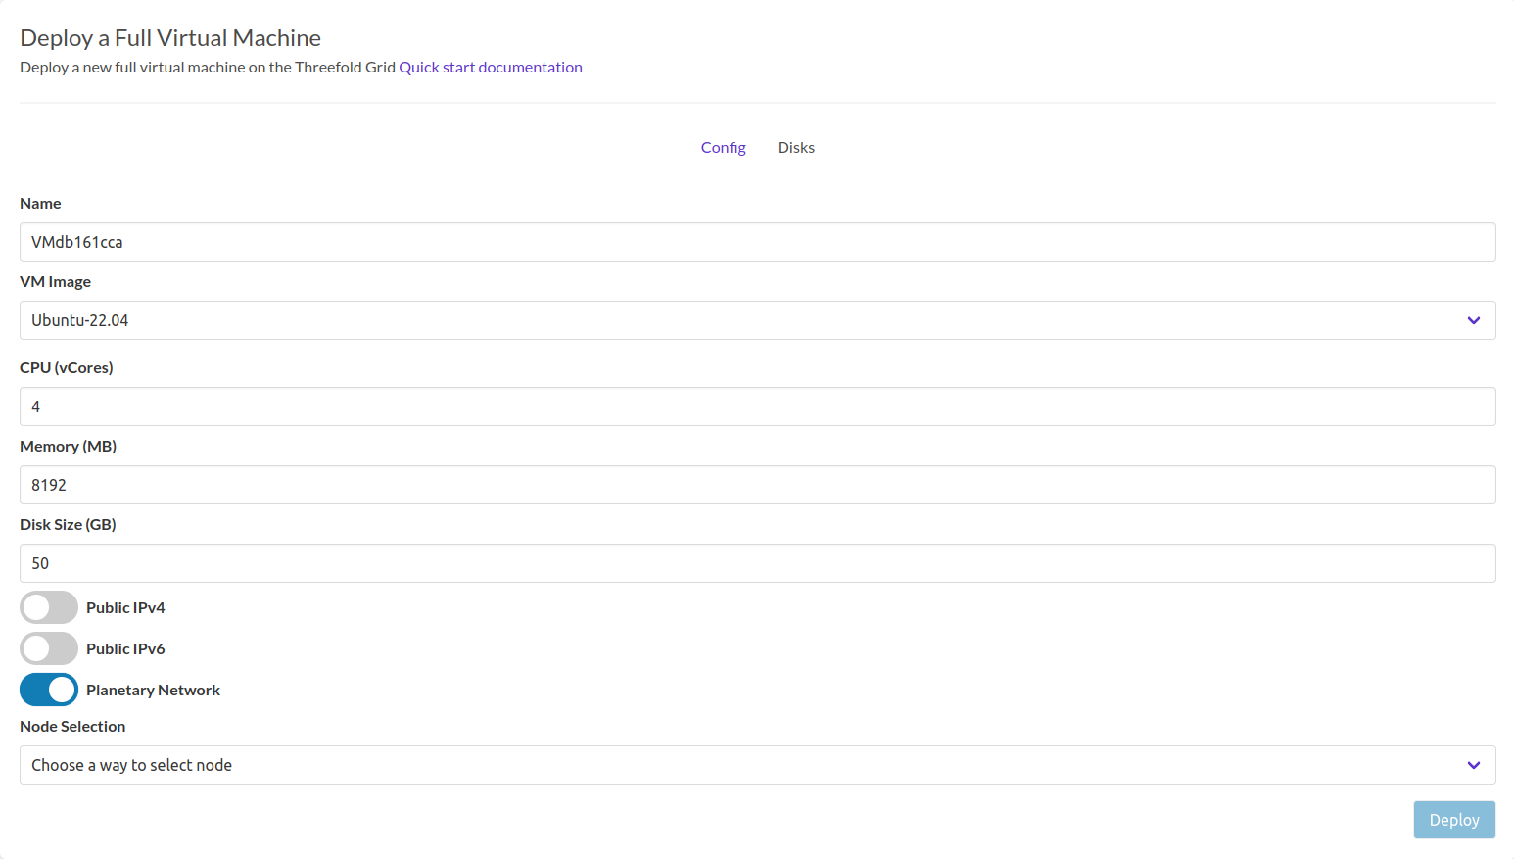Click the Name field containing VMdb161cca
Image resolution: width=1514 pixels, height=859 pixels.
point(756,242)
